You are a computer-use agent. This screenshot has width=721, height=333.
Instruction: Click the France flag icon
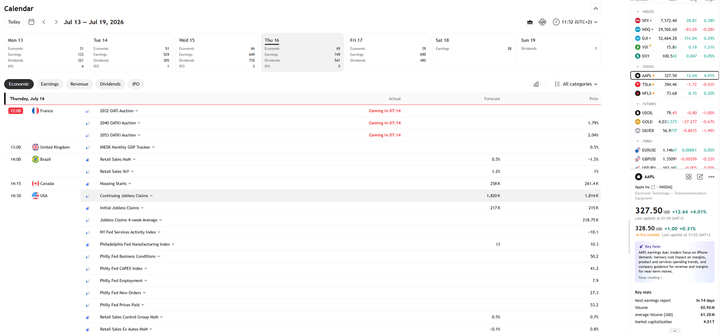[35, 111]
